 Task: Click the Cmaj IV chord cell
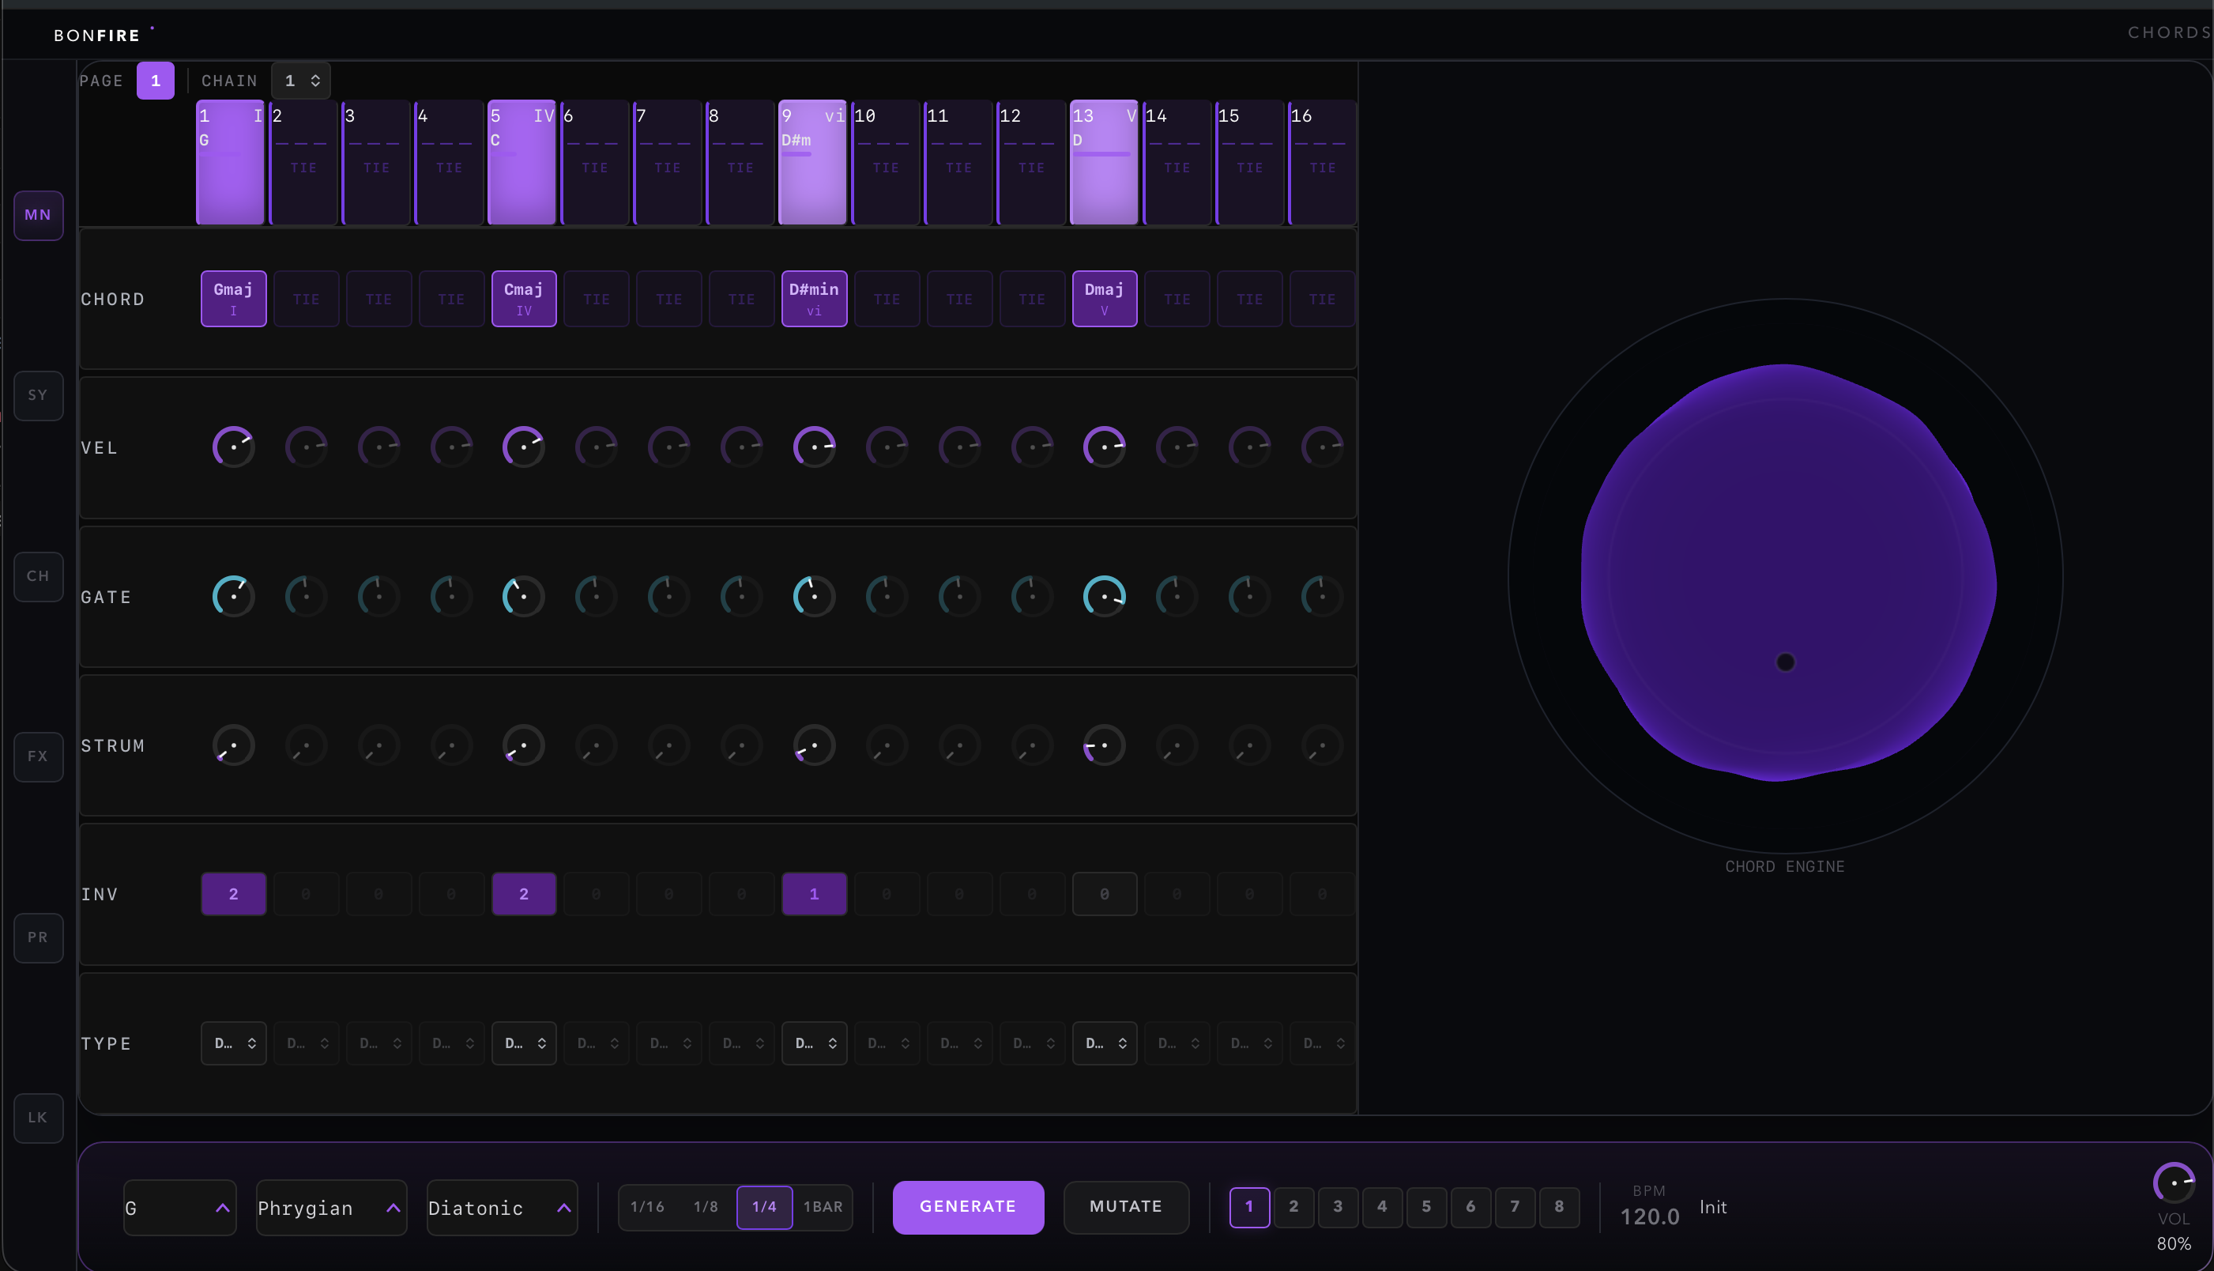(x=523, y=299)
